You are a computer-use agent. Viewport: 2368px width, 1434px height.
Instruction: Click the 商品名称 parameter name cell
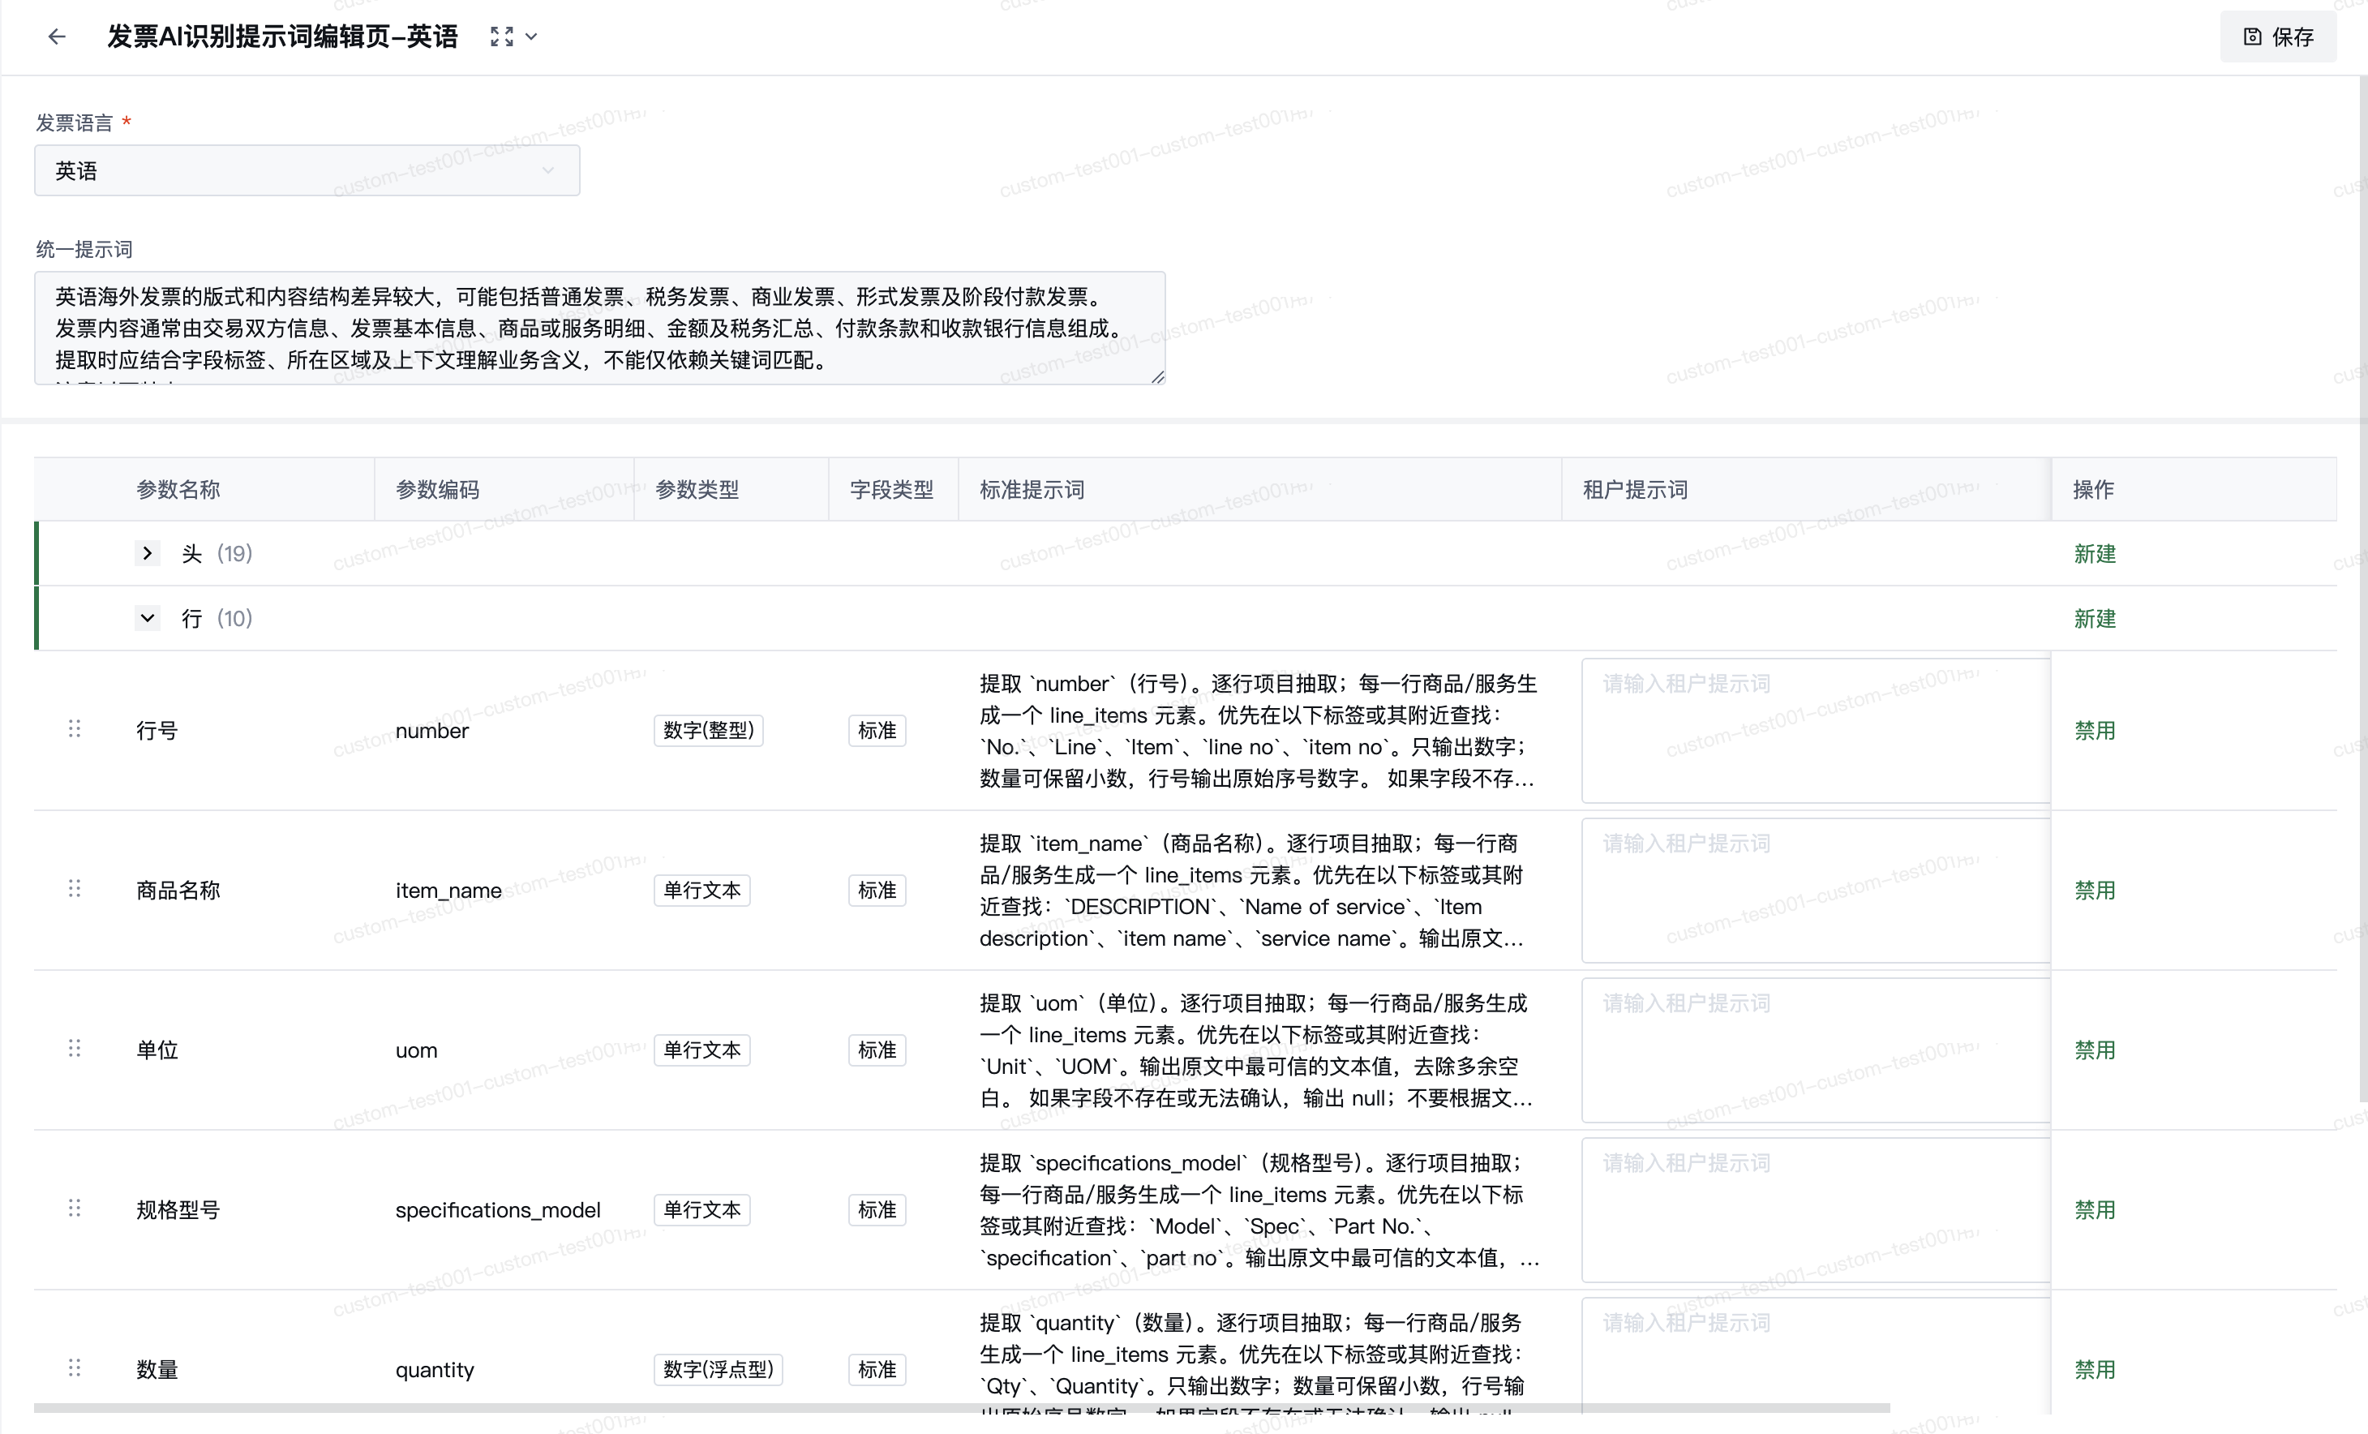(x=178, y=890)
